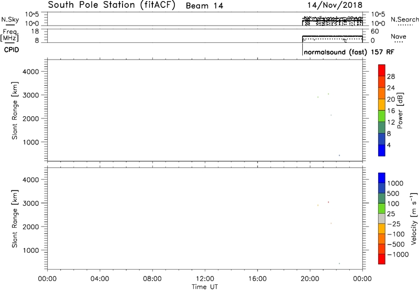The width and height of the screenshot is (419, 290).
Task: Click the '08:00' time axis tick label
Action: point(152,279)
